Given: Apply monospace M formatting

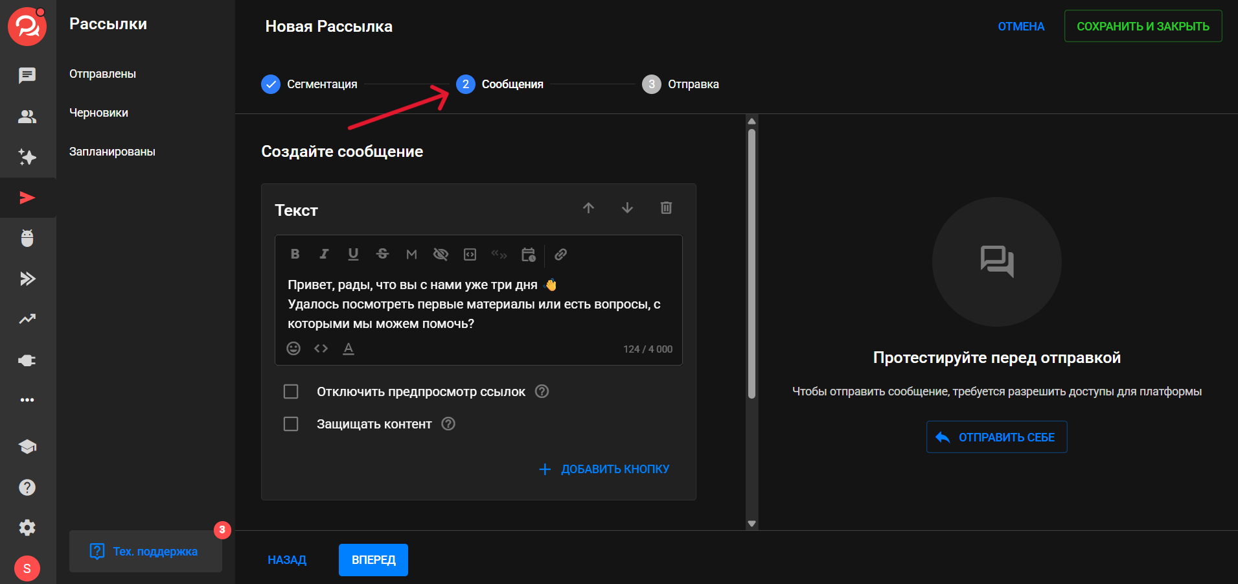Looking at the screenshot, I should click(x=411, y=254).
